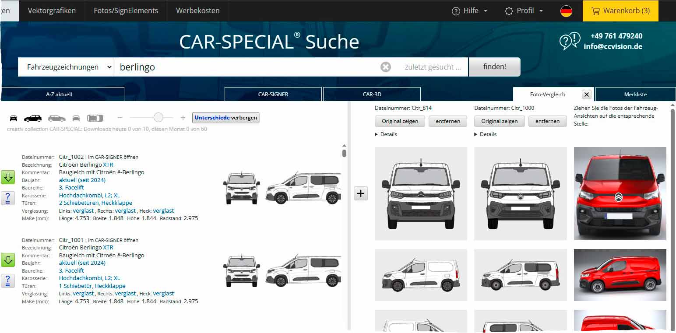Click the plus zoom icon beside slider
Viewport: 676px width, 333px height.
pos(183,118)
